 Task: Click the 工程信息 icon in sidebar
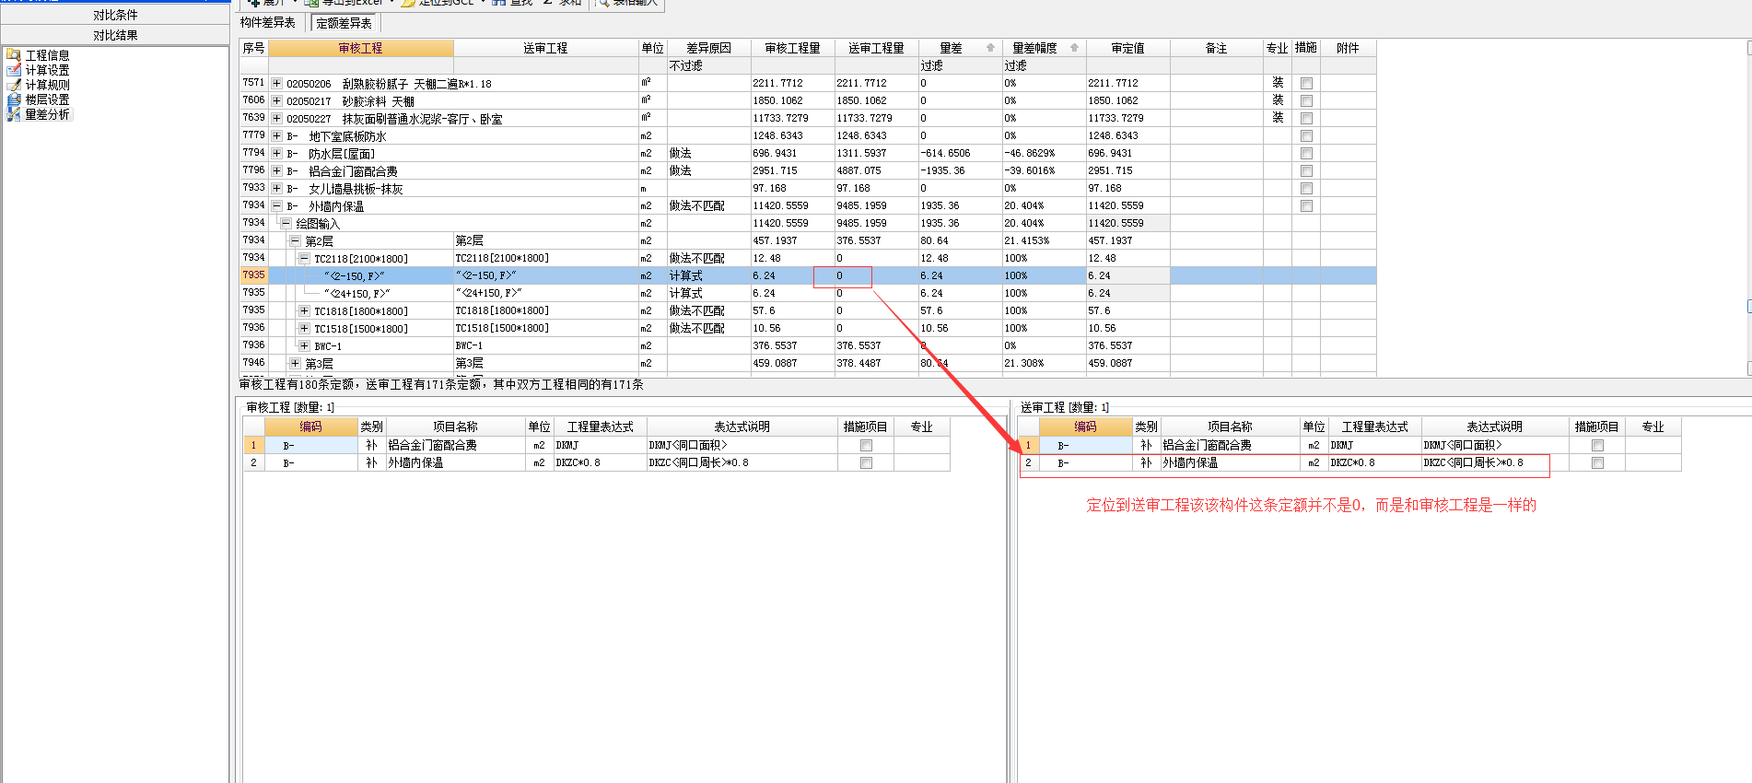pos(14,55)
